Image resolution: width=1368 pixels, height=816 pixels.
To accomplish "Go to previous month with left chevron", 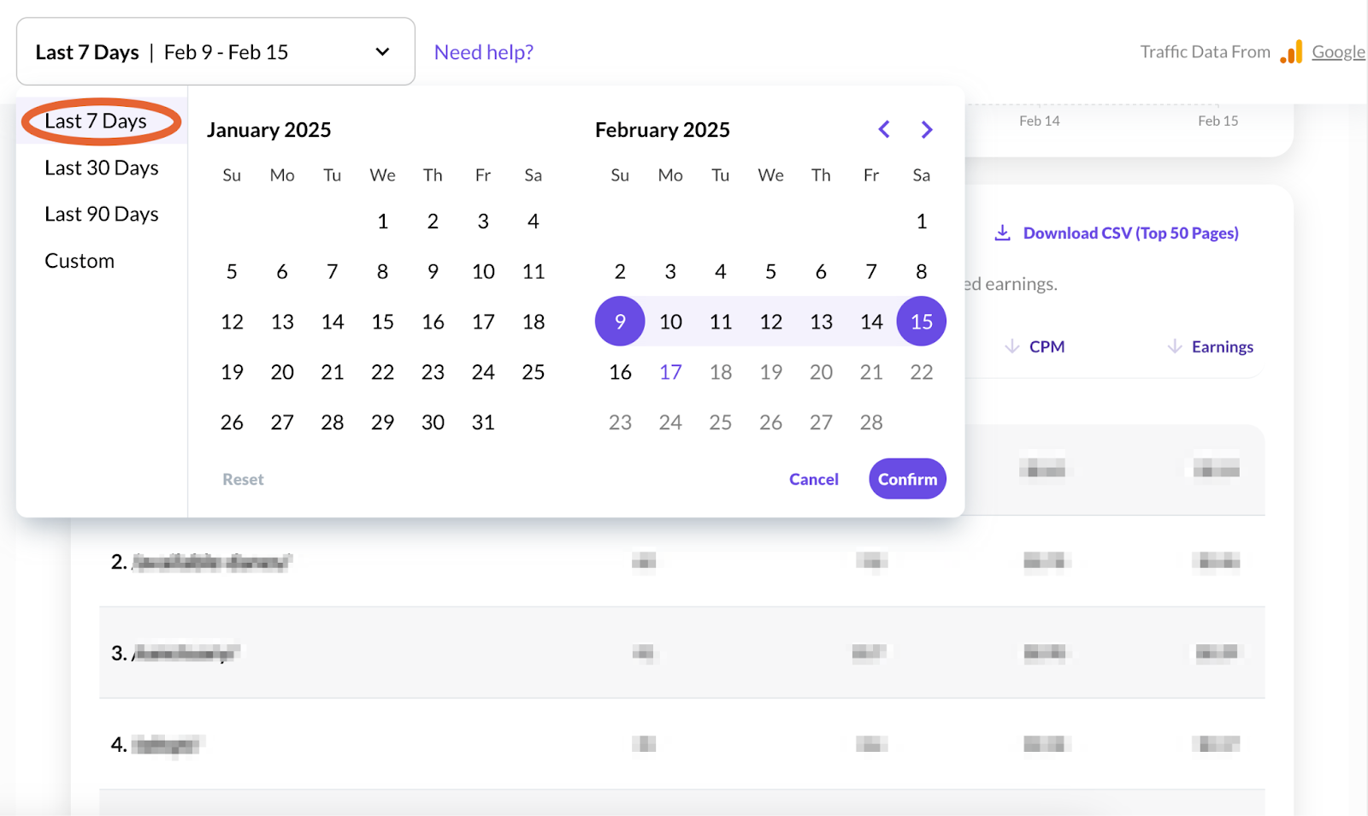I will pos(884,129).
